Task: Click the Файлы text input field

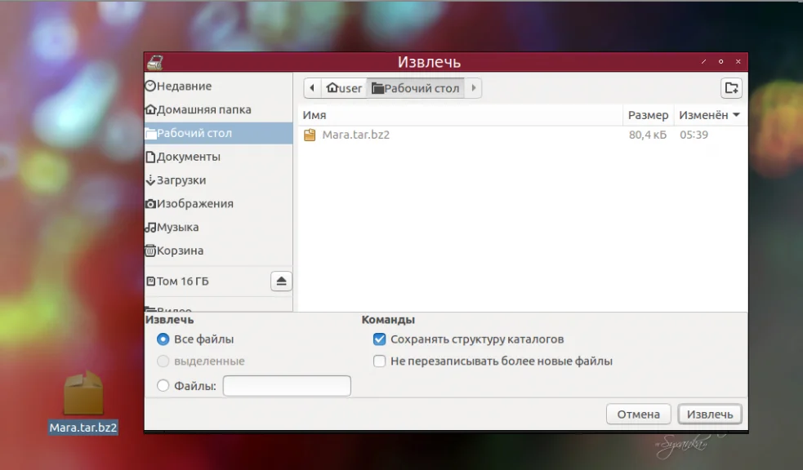Action: point(287,386)
